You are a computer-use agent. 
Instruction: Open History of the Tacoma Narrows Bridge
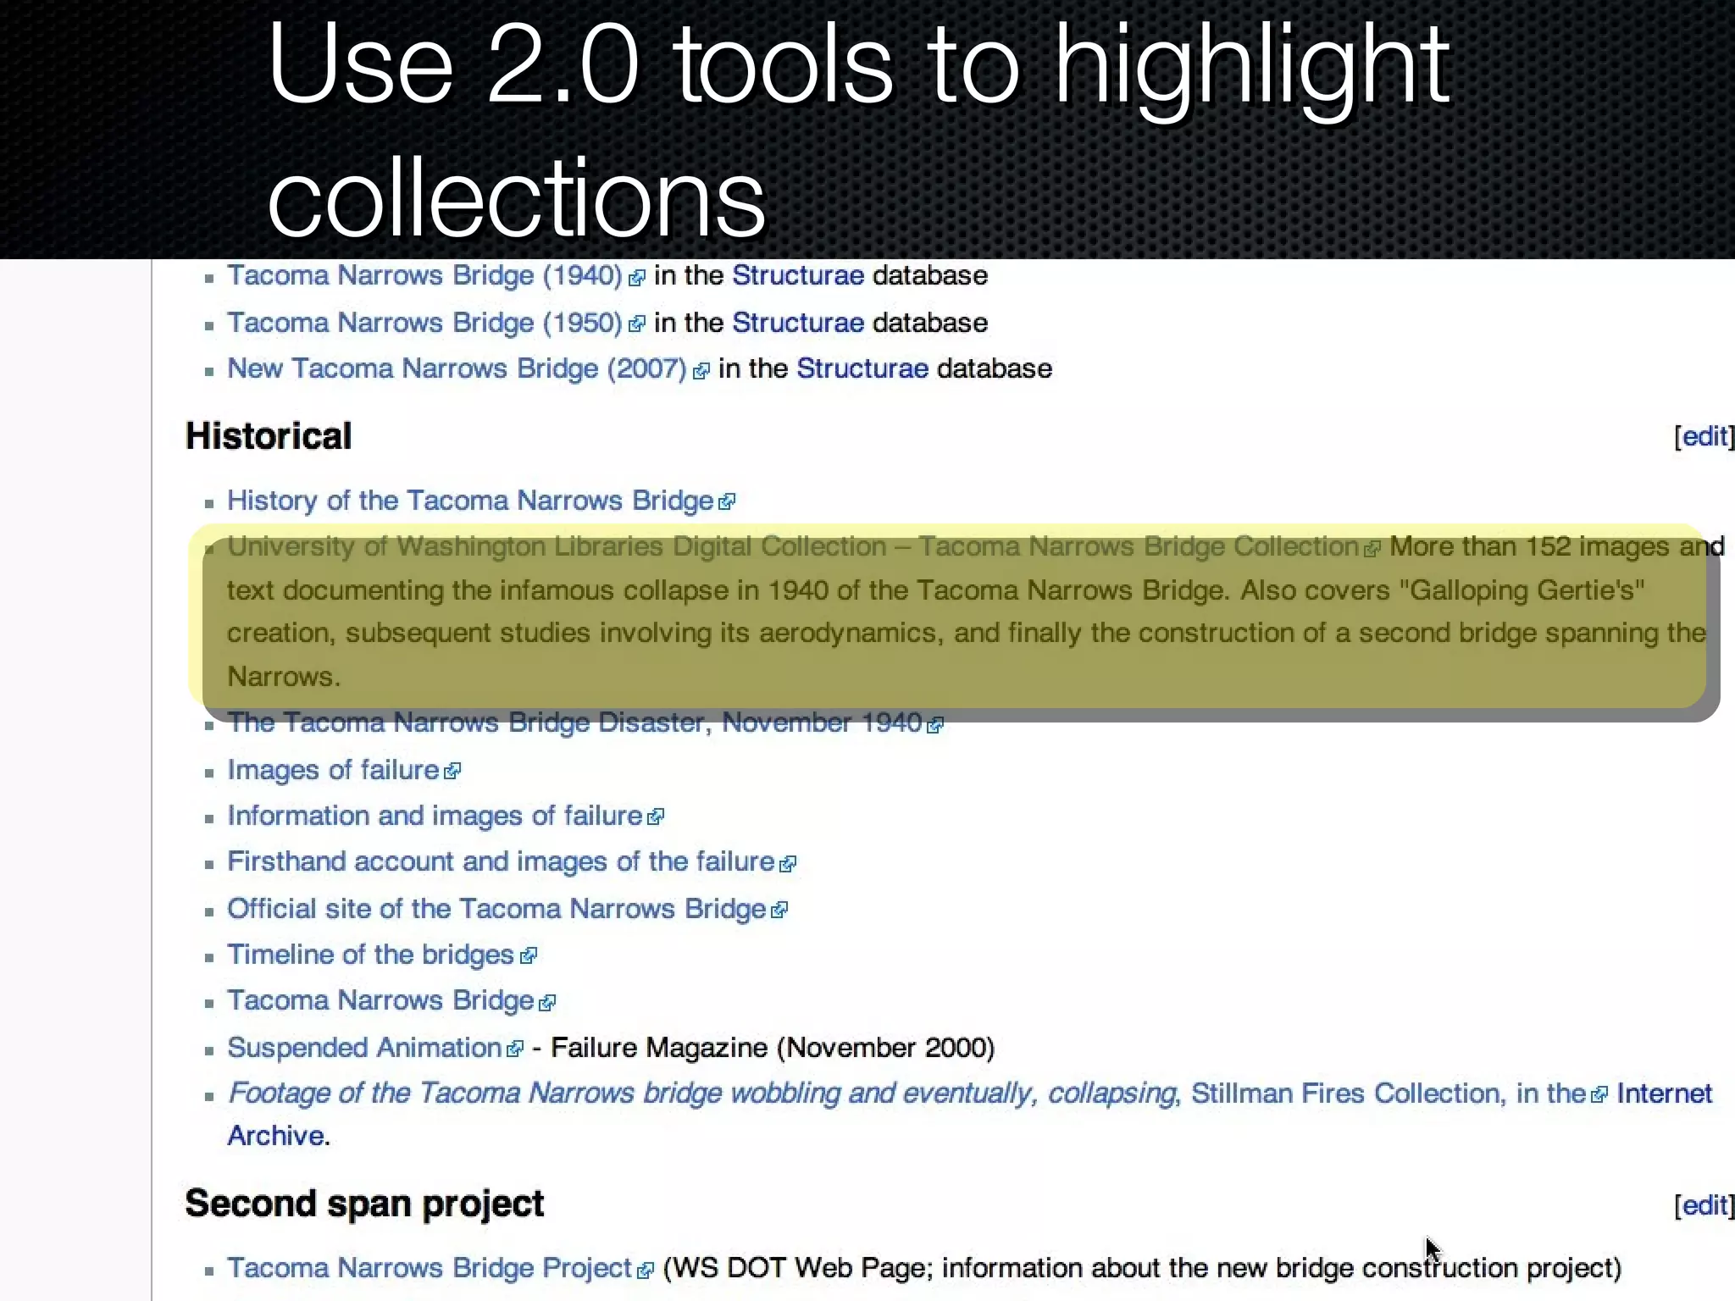pos(470,501)
